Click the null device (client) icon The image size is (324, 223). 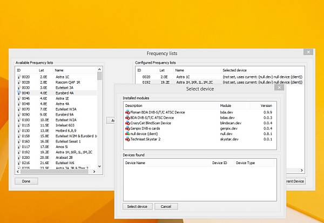(127, 134)
